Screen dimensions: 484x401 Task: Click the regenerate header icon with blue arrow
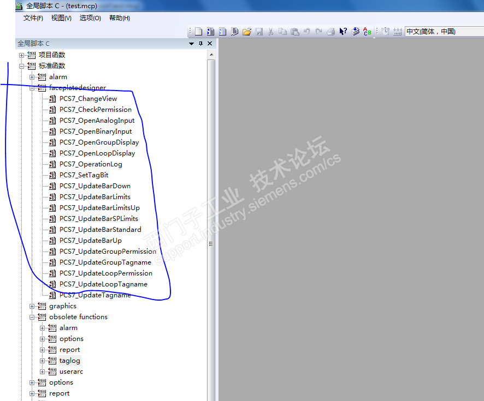point(356,32)
